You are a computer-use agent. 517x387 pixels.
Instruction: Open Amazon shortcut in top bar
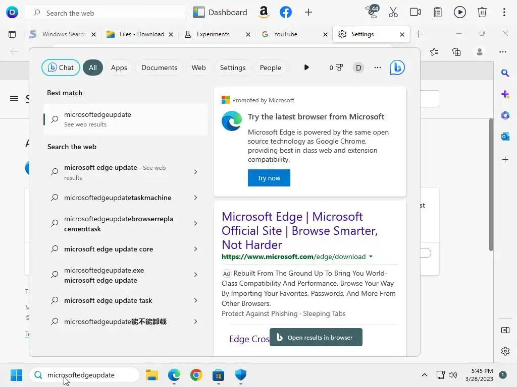[x=264, y=12]
